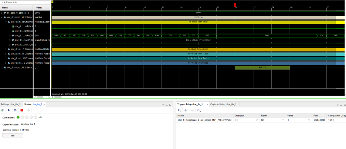The width and height of the screenshot is (346, 149).
Task: Collapse the slot_0 AR Channel group
Action: [6, 22]
